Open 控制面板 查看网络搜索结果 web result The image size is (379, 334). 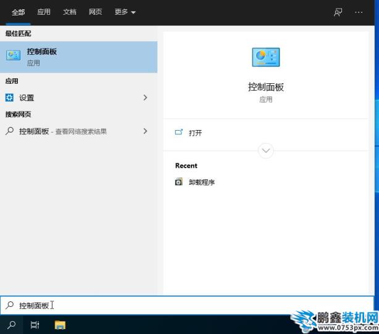click(78, 131)
